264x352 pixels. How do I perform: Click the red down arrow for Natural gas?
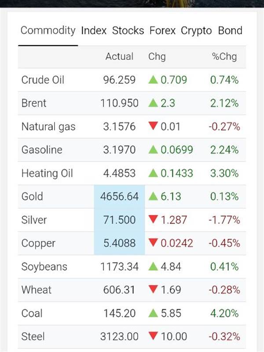[x=153, y=127]
